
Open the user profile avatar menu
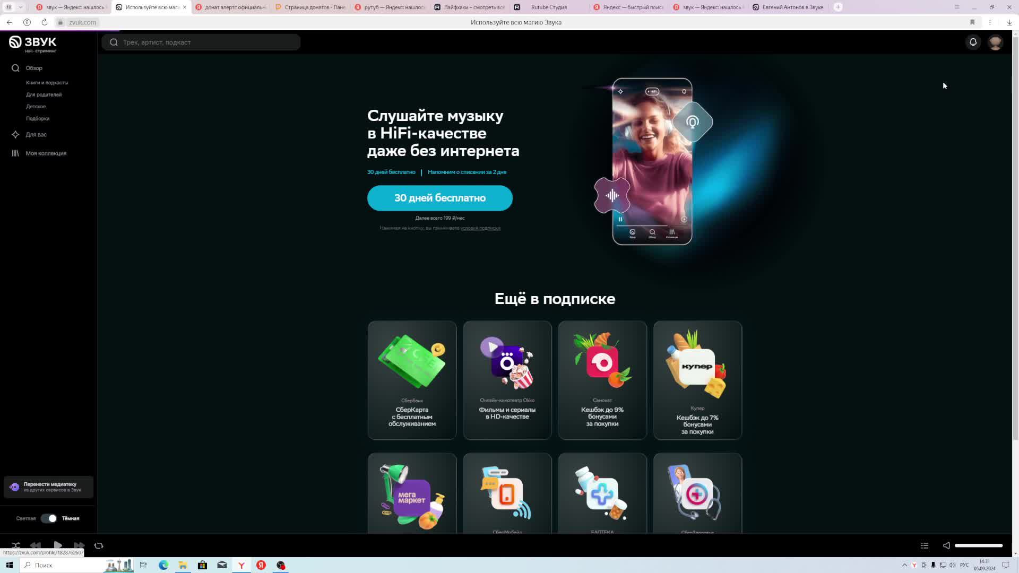point(995,42)
